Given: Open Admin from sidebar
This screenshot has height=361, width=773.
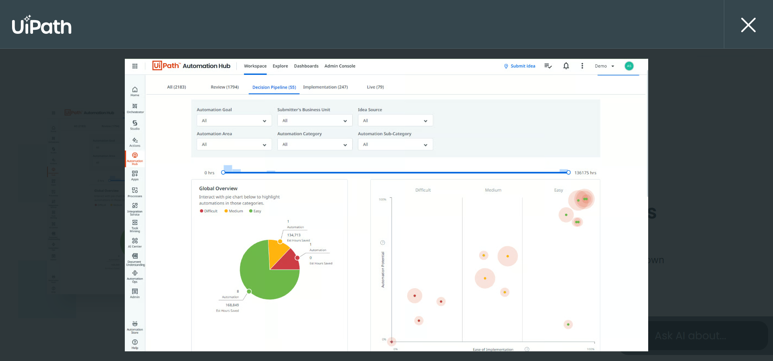Looking at the screenshot, I should coord(135,293).
